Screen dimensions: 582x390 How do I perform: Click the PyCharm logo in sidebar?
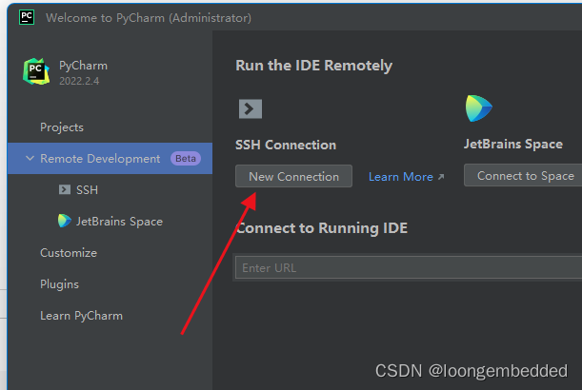pyautogui.click(x=36, y=71)
